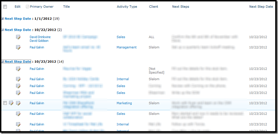Collapse the 10/22/2012 Next Step Date group
The width and height of the screenshot is (278, 134).
[x=2, y=30]
